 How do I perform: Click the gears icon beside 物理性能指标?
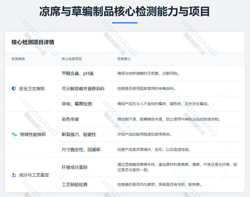point(14,134)
